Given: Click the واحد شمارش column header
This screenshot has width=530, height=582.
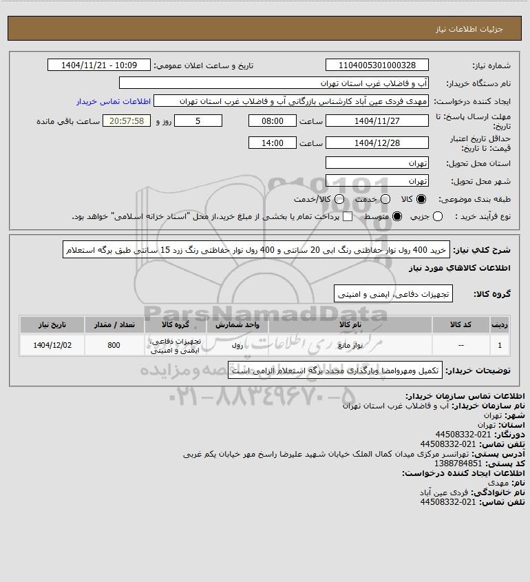Looking at the screenshot, I should tap(237, 325).
